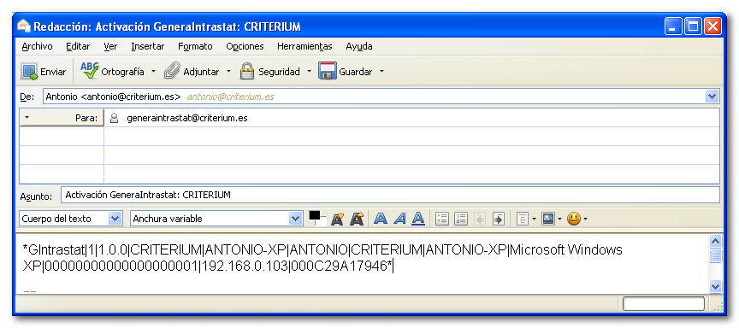Click the Asunto subject field
The width and height of the screenshot is (739, 328).
[390, 195]
